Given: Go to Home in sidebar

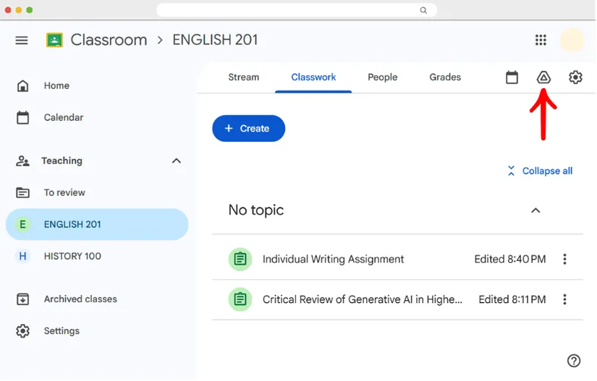Looking at the screenshot, I should pyautogui.click(x=56, y=85).
